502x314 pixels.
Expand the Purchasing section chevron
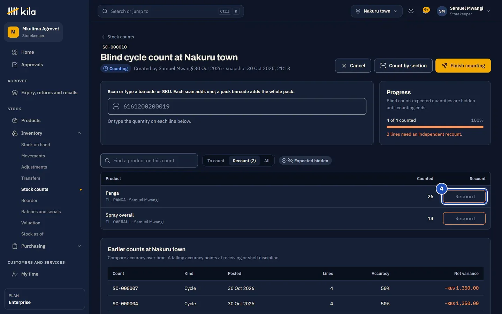[x=79, y=246]
